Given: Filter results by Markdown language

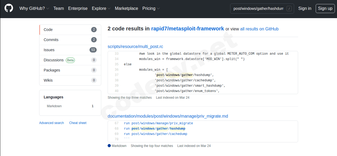Looking at the screenshot, I should pyautogui.click(x=54, y=106).
